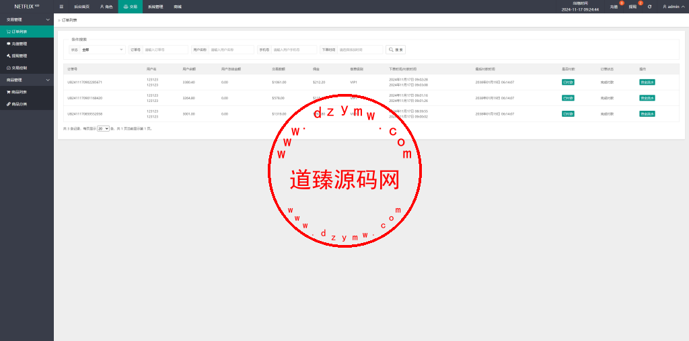Go to the 后台首页 tab
689x341 pixels.
[81, 7]
